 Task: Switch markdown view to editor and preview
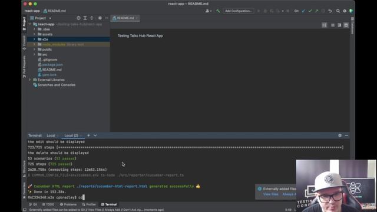click(x=339, y=25)
